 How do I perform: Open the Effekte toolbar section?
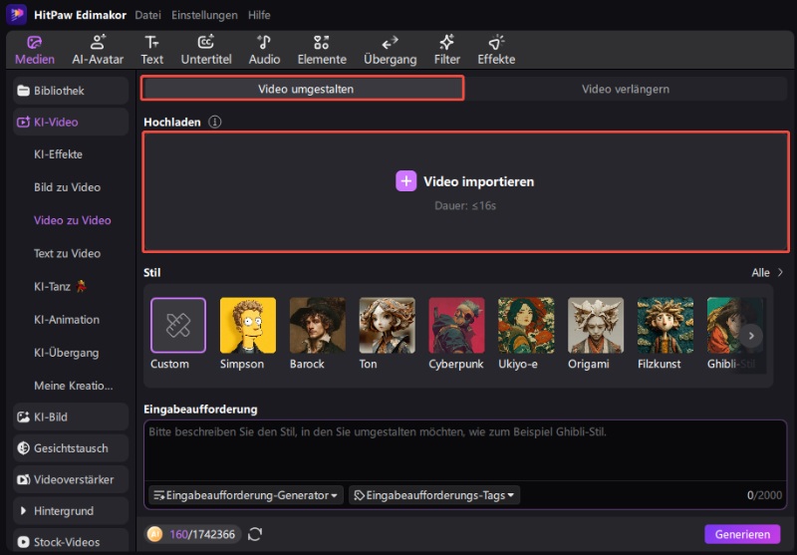click(496, 49)
